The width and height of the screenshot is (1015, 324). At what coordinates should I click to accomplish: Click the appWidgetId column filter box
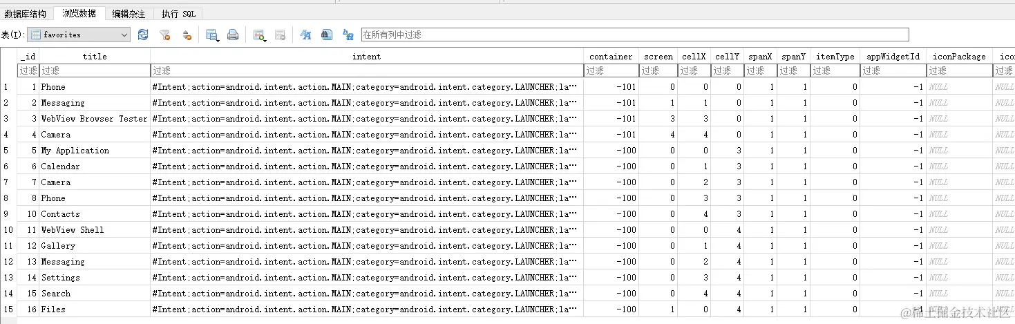[893, 70]
